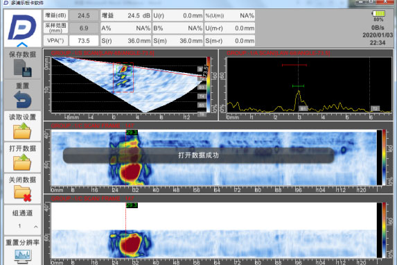Expand the 组通道 channel selector arrow

pos(36,226)
